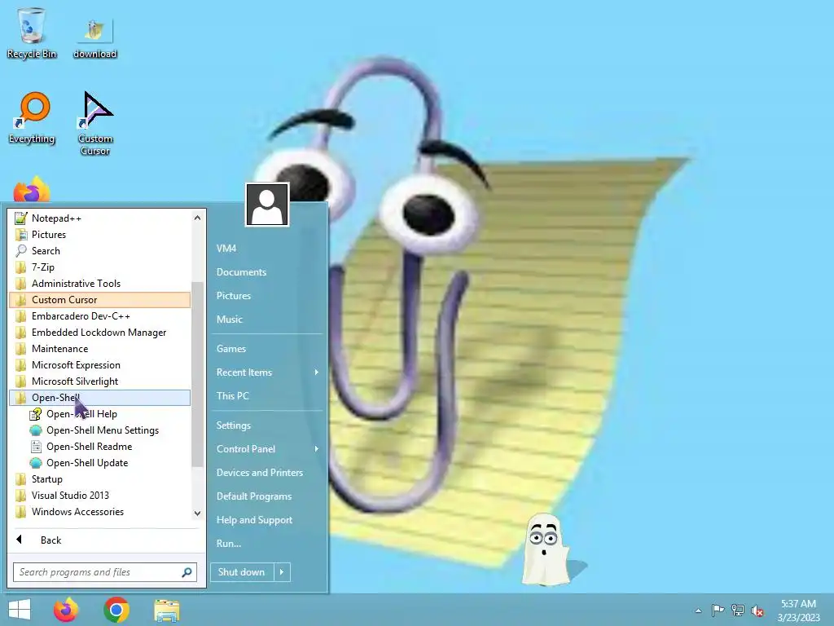This screenshot has height=626, width=834.
Task: Click the muted volume tray icon
Action: (x=757, y=611)
